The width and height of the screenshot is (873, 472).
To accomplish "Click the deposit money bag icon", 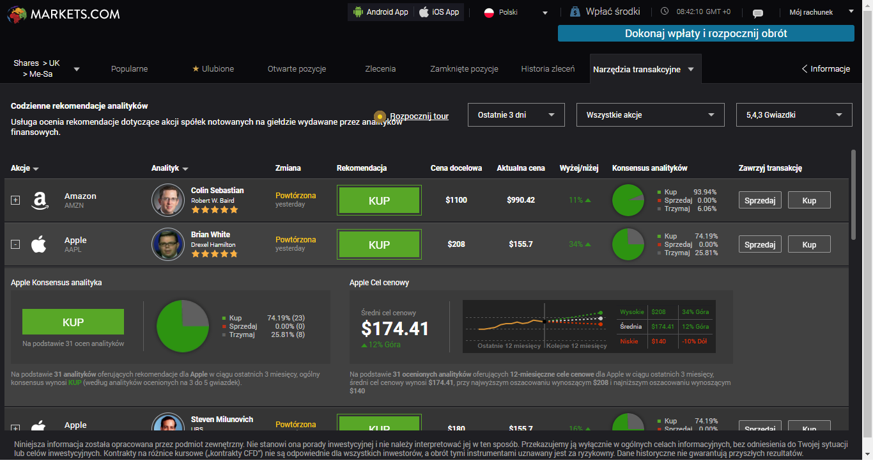I will (x=575, y=12).
